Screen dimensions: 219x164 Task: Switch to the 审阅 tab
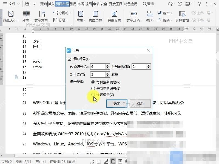pyautogui.click(x=81, y=4)
